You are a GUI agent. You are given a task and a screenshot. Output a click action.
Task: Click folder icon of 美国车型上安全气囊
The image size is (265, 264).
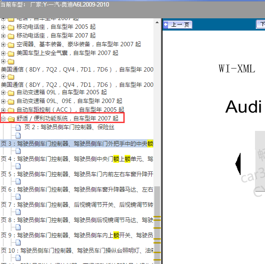point(11,54)
